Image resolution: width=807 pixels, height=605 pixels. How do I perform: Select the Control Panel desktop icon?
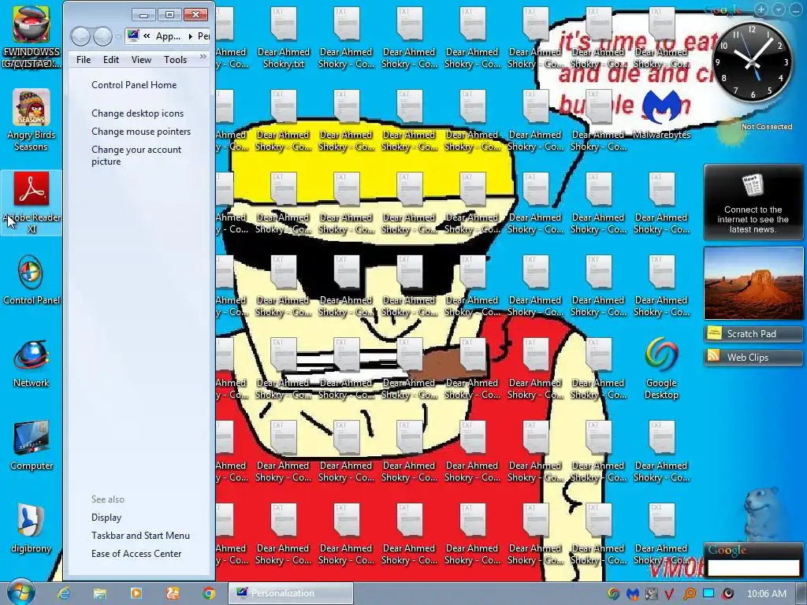(31, 280)
